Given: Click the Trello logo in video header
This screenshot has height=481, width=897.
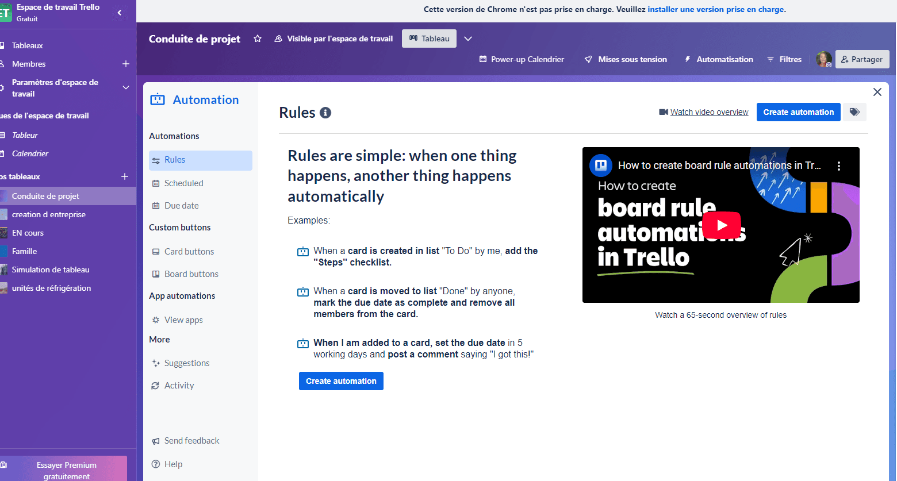Looking at the screenshot, I should (x=601, y=166).
